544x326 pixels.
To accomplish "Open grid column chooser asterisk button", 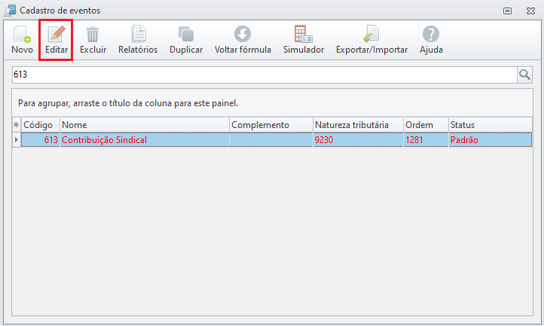I will pos(17,125).
